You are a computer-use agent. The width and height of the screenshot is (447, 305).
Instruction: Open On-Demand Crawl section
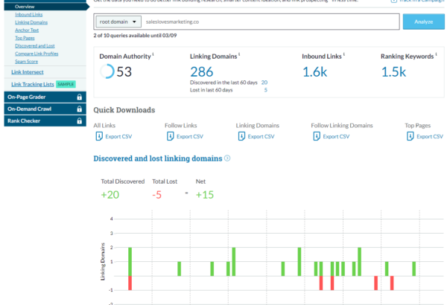coord(45,109)
